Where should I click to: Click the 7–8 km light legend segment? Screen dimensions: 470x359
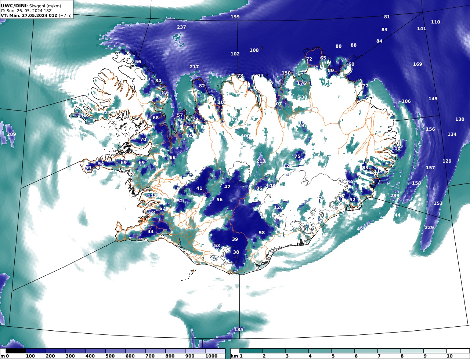pos(389,351)
